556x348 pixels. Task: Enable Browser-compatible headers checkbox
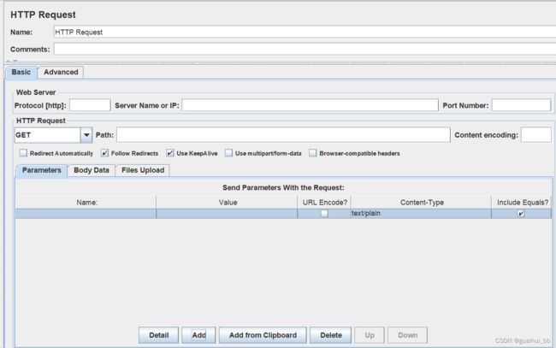(x=313, y=153)
